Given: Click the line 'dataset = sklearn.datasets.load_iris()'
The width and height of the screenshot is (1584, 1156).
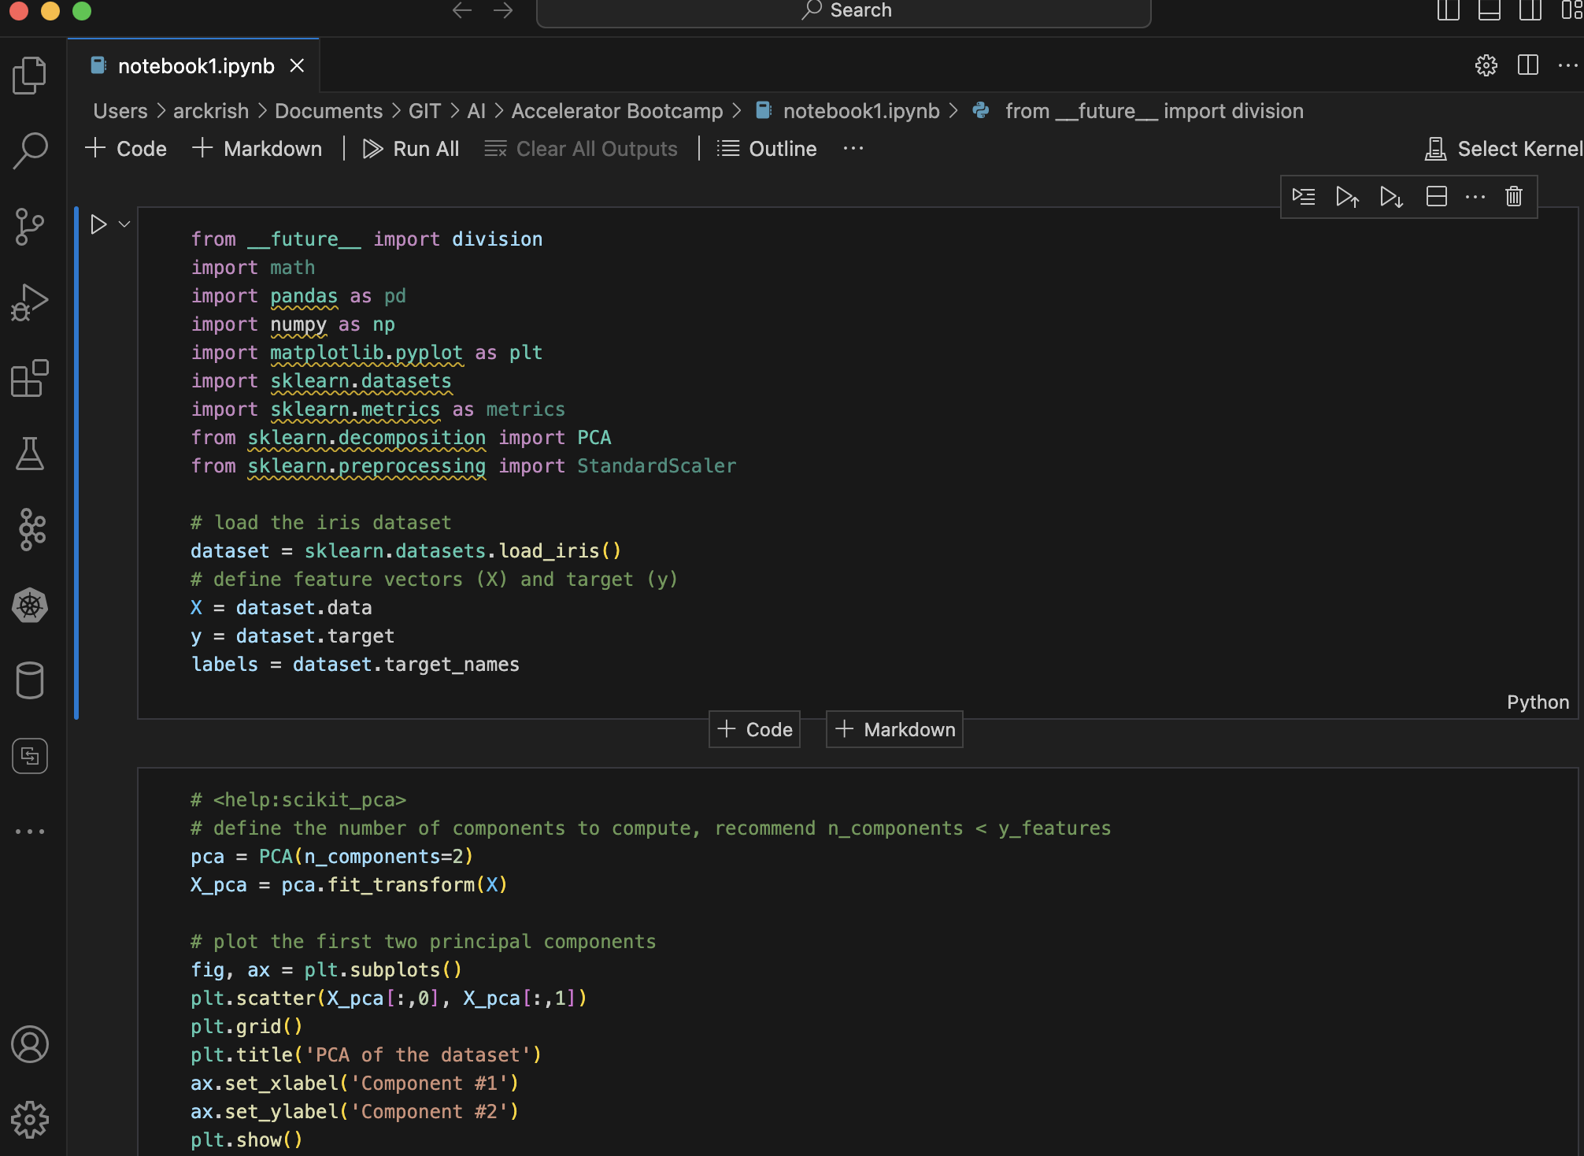Looking at the screenshot, I should tap(406, 551).
